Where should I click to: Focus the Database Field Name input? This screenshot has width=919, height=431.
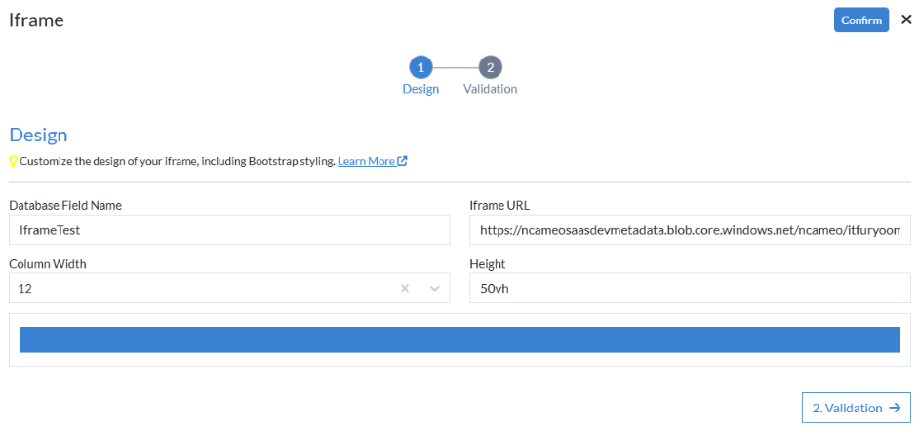point(229,230)
